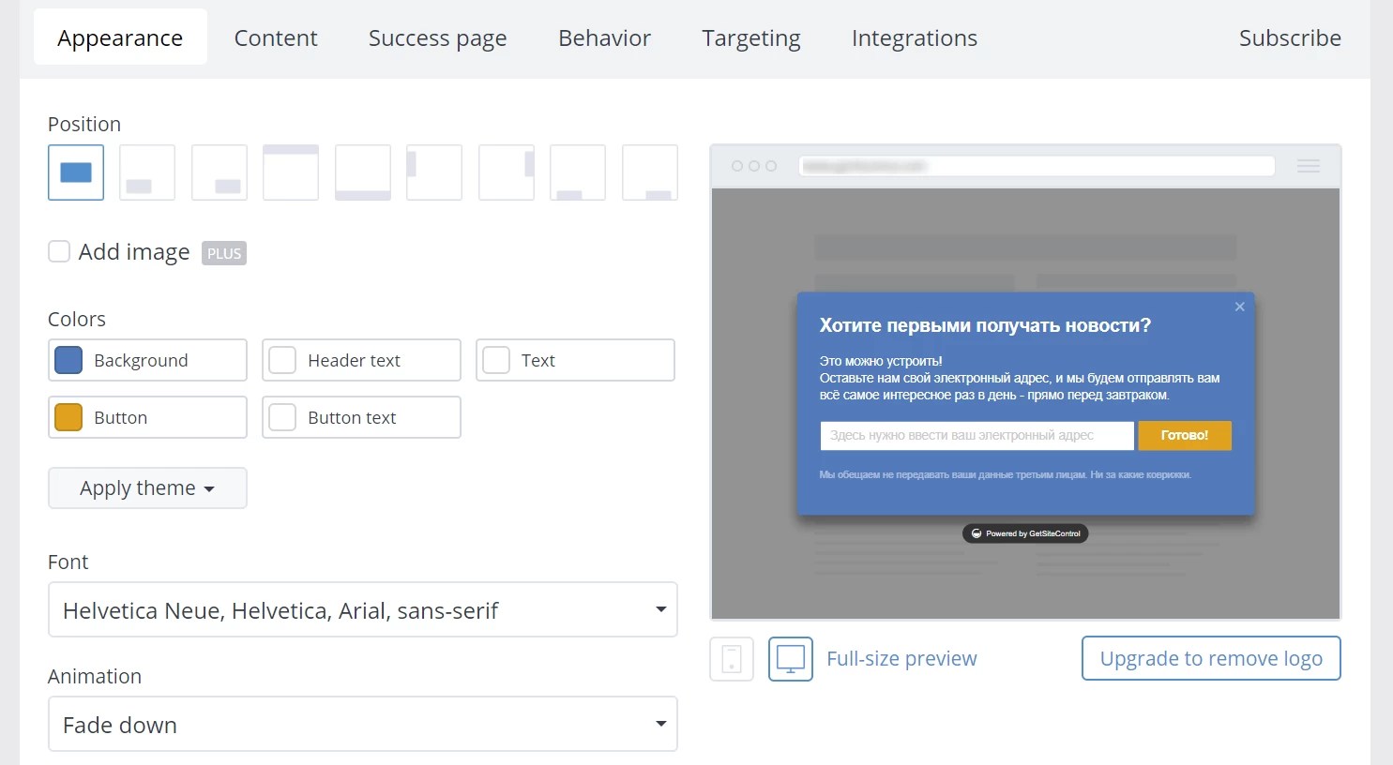Pick the Button text color swatch
Image resolution: width=1393 pixels, height=765 pixels.
(282, 417)
